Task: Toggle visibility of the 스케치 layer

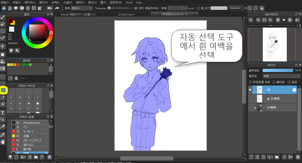Action: pyautogui.click(x=250, y=107)
